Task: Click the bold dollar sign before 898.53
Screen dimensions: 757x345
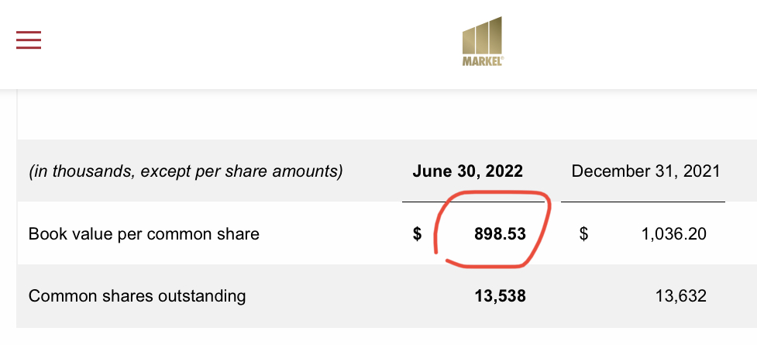Action: [417, 234]
